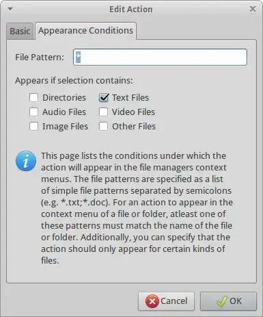Focus the File Pattern text field
The height and width of the screenshot is (317, 263).
tap(160, 57)
